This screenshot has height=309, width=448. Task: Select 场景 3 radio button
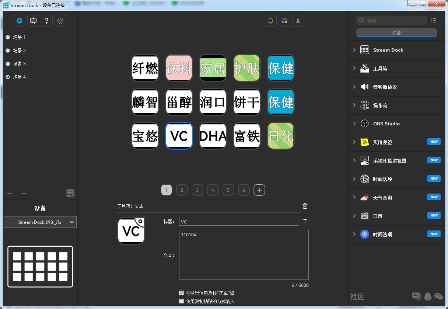8,64
